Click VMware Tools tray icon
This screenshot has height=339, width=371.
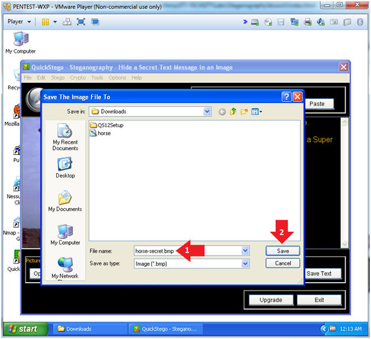(333, 328)
